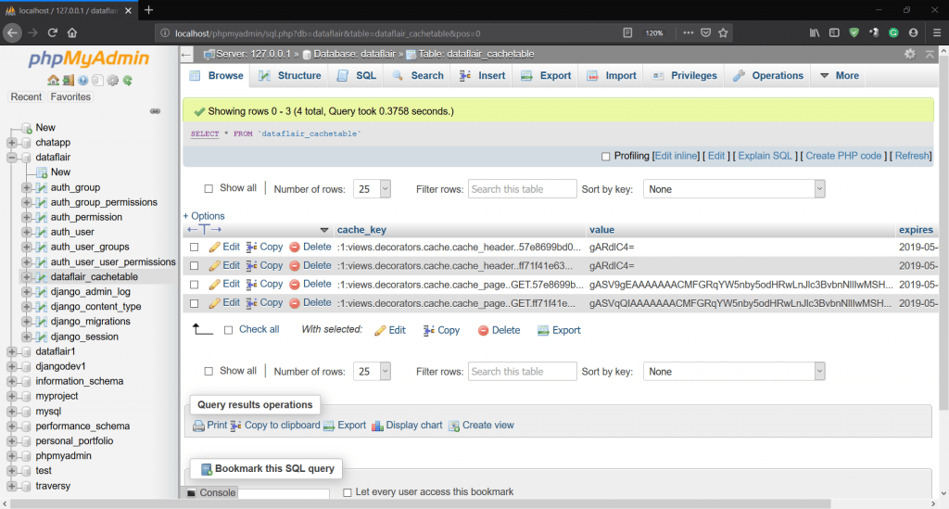The height and width of the screenshot is (509, 949).
Task: Click the Edit inline link
Action: pos(677,156)
